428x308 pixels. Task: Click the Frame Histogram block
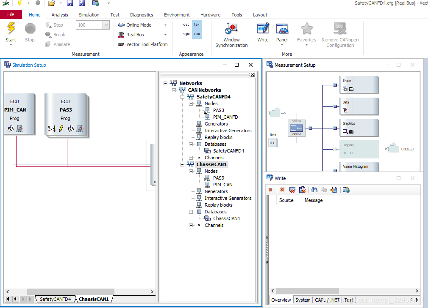pos(359,166)
